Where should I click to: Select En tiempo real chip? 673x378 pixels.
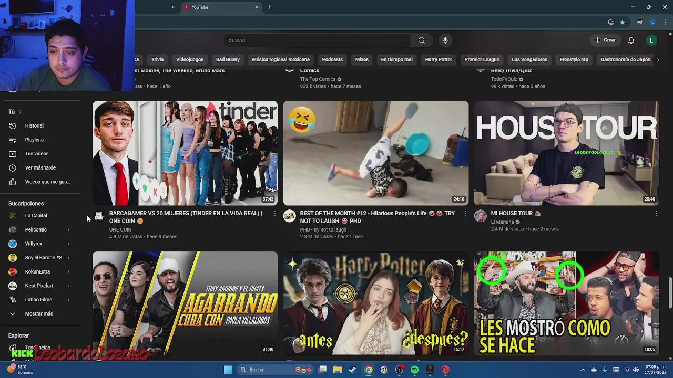click(x=396, y=60)
